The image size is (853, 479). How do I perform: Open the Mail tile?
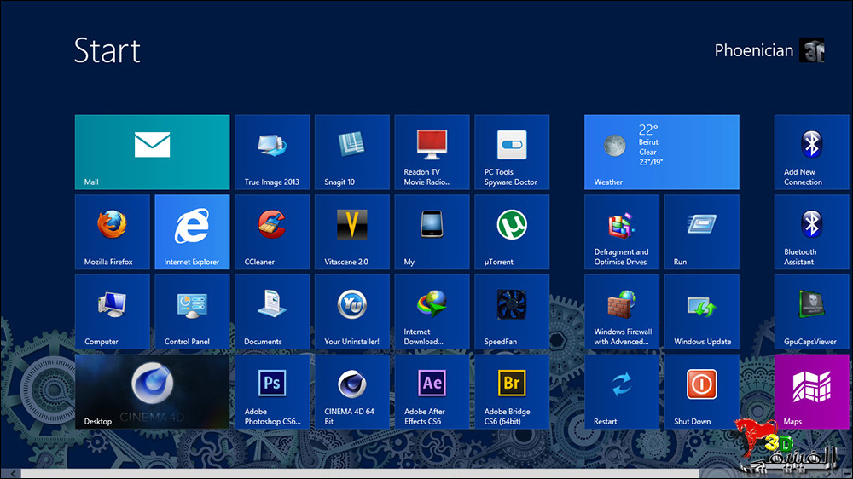(153, 152)
